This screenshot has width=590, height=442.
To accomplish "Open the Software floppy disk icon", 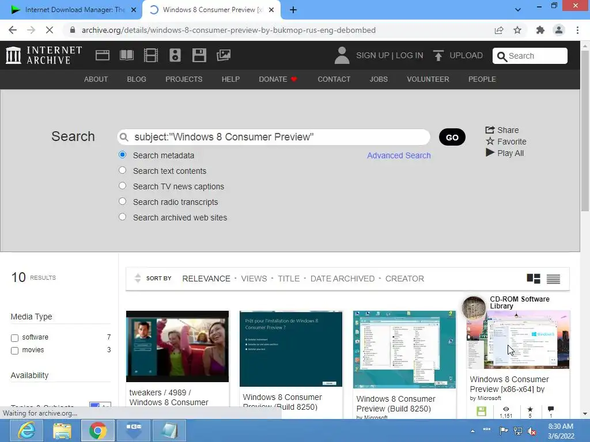I will pyautogui.click(x=199, y=55).
